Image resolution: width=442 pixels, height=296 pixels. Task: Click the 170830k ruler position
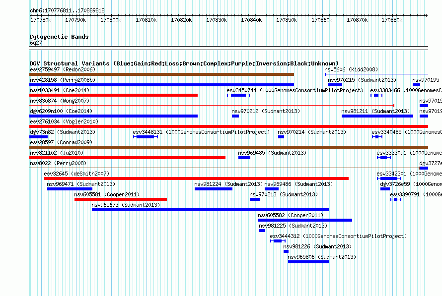pyautogui.click(x=217, y=20)
